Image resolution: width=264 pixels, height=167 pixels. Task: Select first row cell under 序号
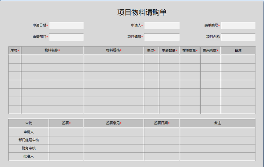(x=15, y=59)
